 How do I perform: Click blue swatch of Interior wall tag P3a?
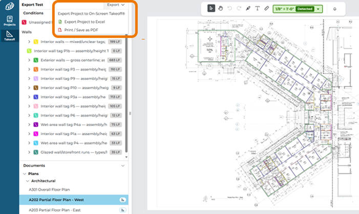(36, 97)
